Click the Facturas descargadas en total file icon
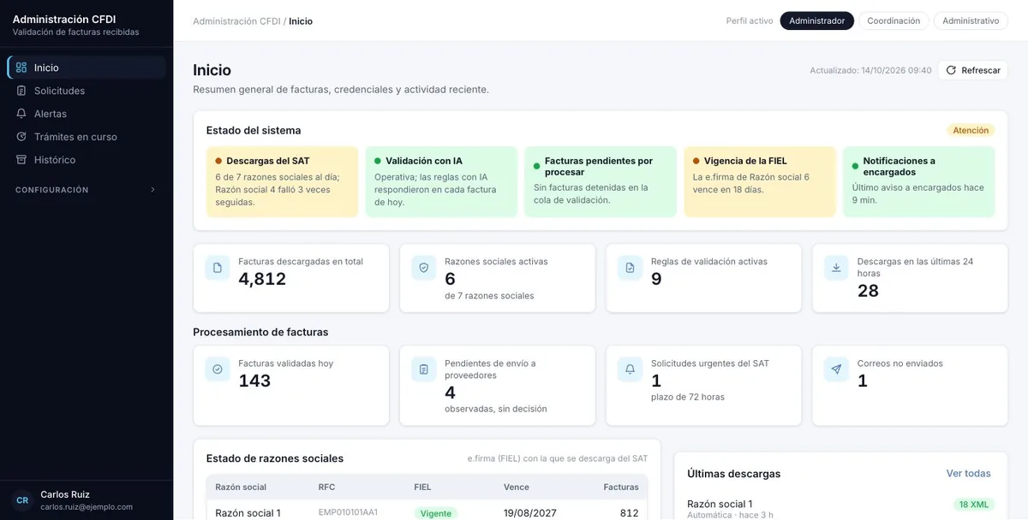 [218, 268]
